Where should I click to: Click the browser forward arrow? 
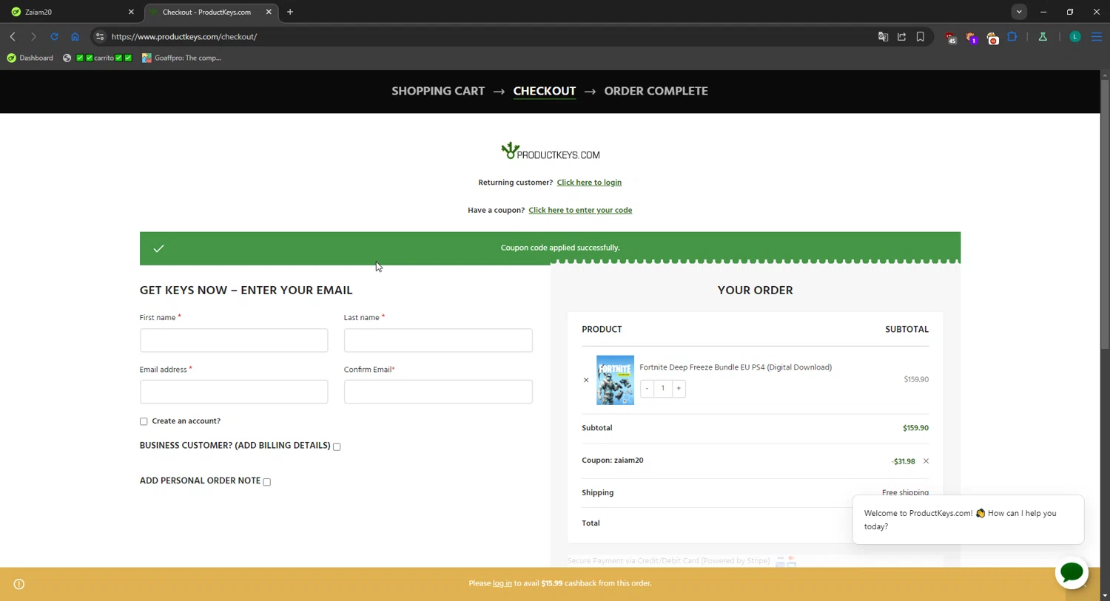(33, 36)
